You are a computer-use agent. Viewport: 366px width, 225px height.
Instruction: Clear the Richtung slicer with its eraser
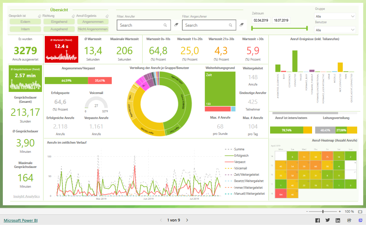point(73,16)
